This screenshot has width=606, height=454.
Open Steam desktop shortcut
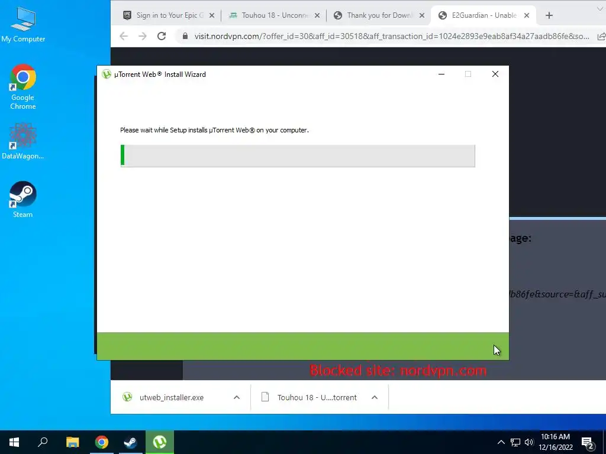tap(23, 200)
